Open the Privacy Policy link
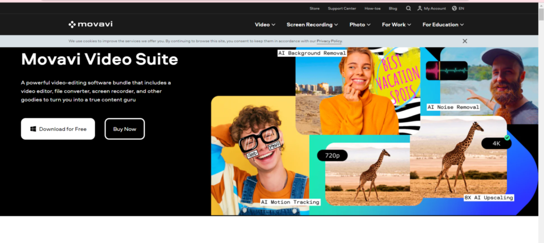The image size is (544, 243). (x=329, y=41)
